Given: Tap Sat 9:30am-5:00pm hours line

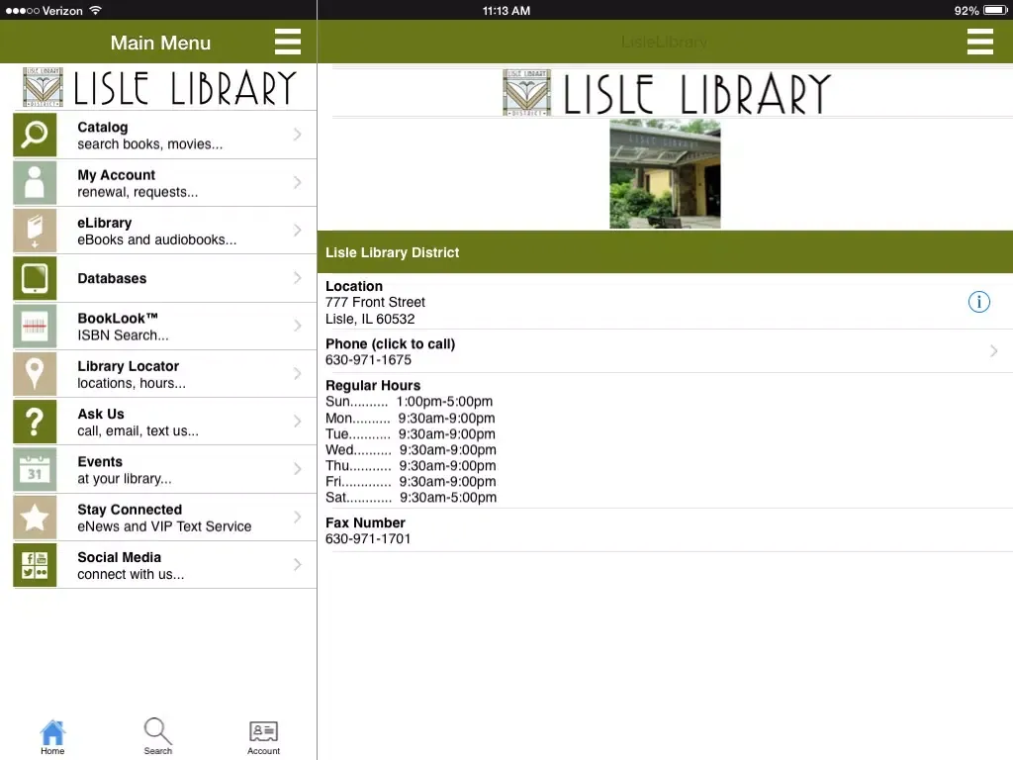Looking at the screenshot, I should click(x=411, y=498).
